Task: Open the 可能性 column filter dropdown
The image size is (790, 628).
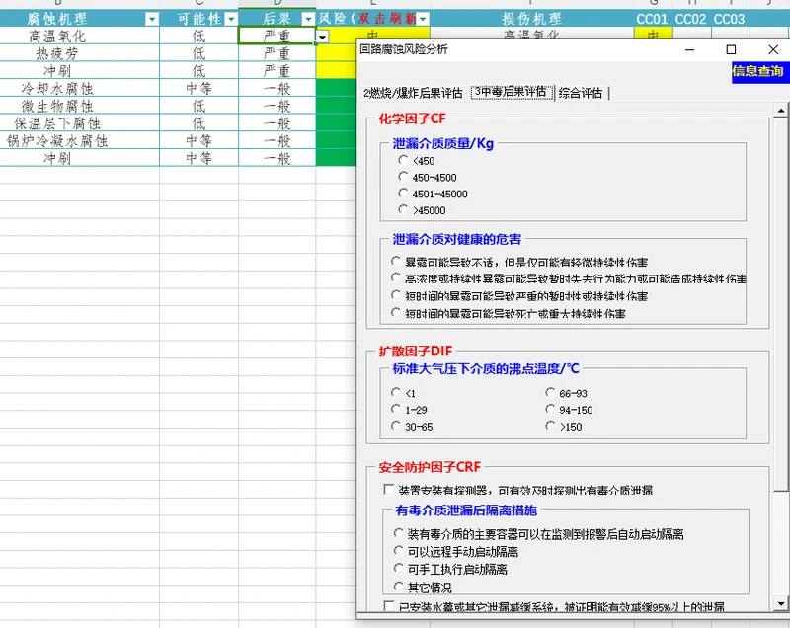Action: pyautogui.click(x=231, y=19)
